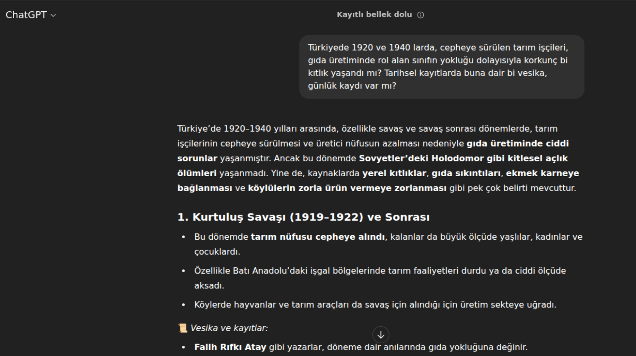Image resolution: width=636 pixels, height=356 pixels.
Task: Click the 'Kayıtlı bellek dolu' notice text
Action: (x=374, y=15)
